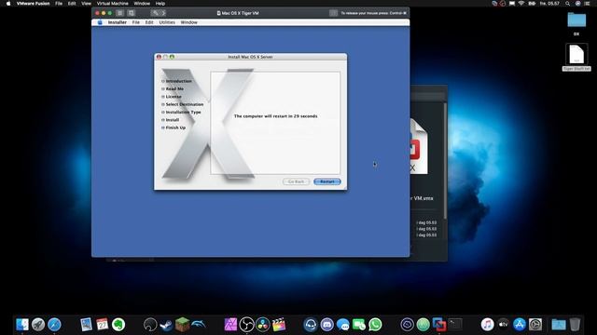Image resolution: width=597 pixels, height=335 pixels.
Task: Open the VMware Fusion Help menu
Action: [x=160, y=4]
